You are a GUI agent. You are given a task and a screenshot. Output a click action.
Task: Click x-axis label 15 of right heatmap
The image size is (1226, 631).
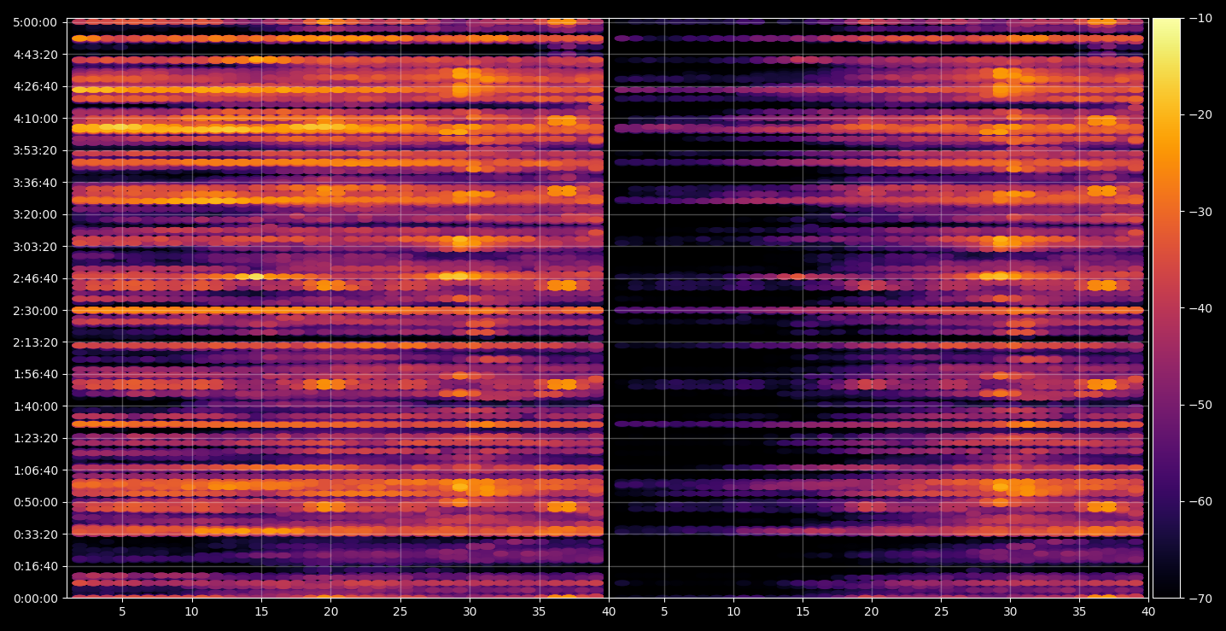click(x=803, y=611)
